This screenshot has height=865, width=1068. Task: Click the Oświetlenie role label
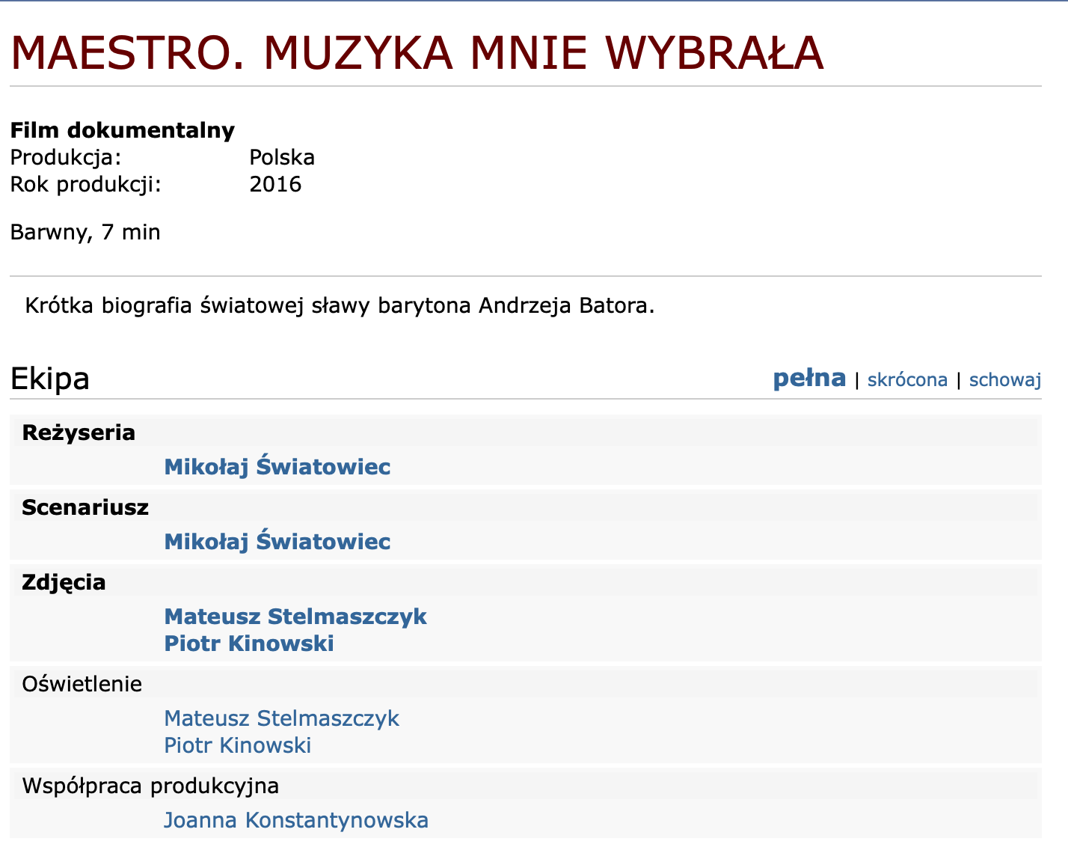tap(82, 684)
